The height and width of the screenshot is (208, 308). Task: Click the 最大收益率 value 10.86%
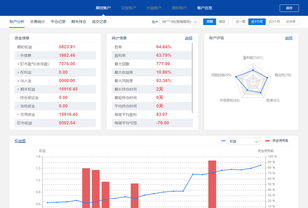point(164,72)
